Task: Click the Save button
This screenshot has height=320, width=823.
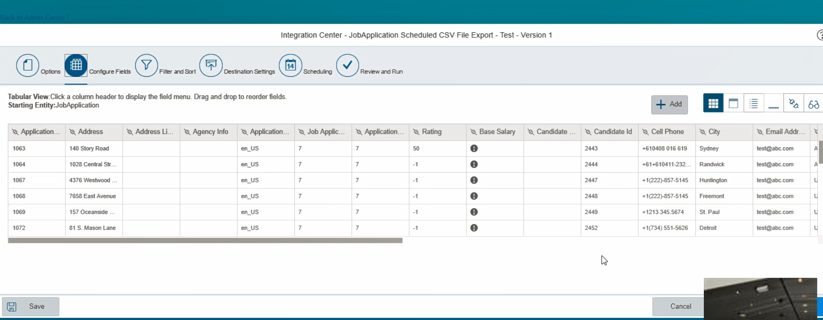Action: [x=31, y=307]
